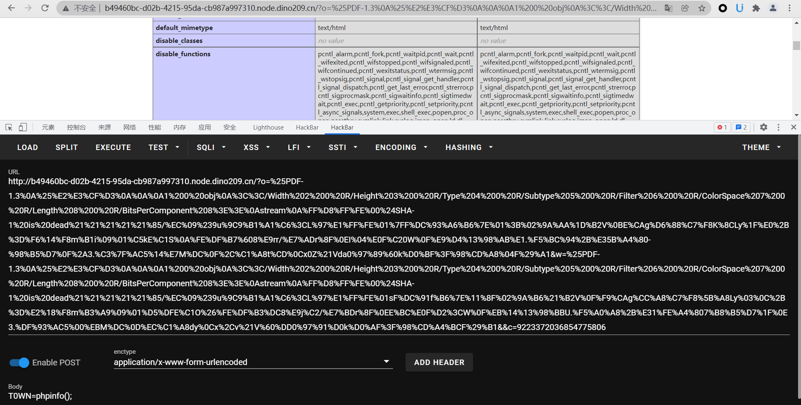Switch to the 元素 tab
Image resolution: width=801 pixels, height=405 pixels.
click(x=48, y=127)
